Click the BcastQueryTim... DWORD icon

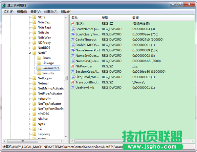coord(73,34)
